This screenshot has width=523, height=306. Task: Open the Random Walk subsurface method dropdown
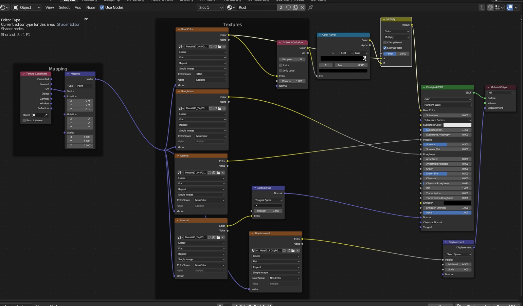(447, 105)
